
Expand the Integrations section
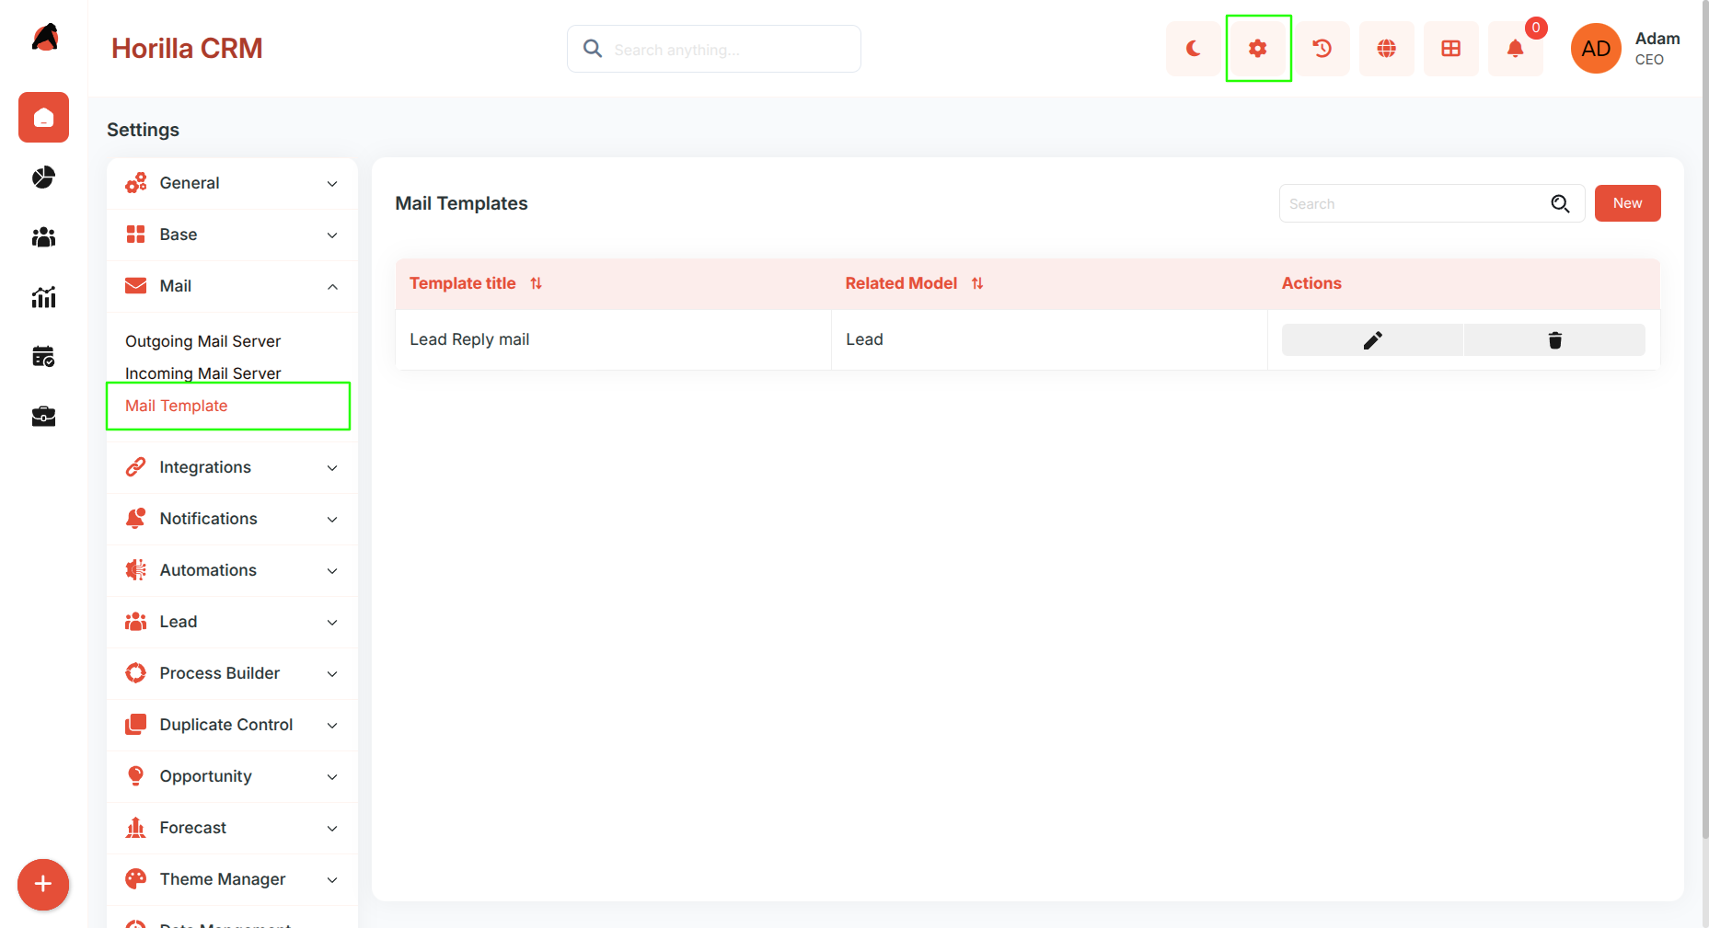click(x=232, y=467)
